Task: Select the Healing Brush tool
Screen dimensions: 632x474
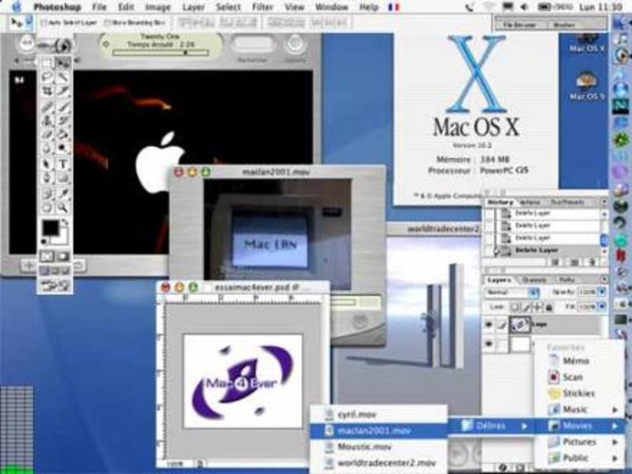Action: [47, 107]
